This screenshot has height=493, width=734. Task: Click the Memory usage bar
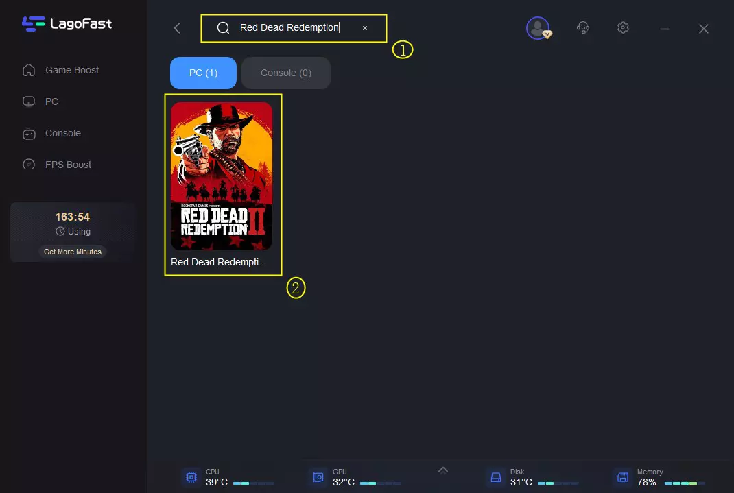[685, 483]
